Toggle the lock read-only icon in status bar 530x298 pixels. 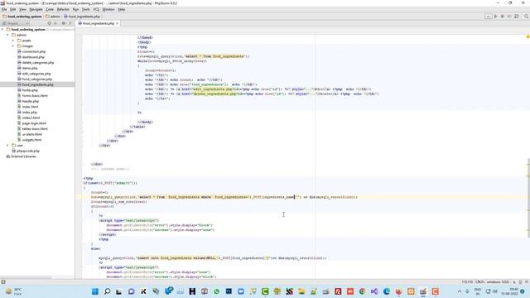514,281
